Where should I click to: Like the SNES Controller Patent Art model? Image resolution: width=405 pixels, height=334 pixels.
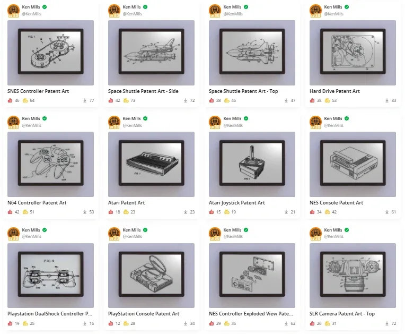tap(10, 100)
